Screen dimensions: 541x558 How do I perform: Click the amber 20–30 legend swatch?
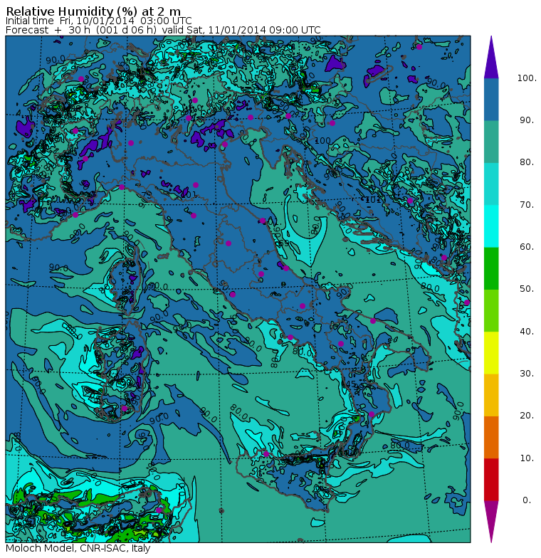click(491, 395)
